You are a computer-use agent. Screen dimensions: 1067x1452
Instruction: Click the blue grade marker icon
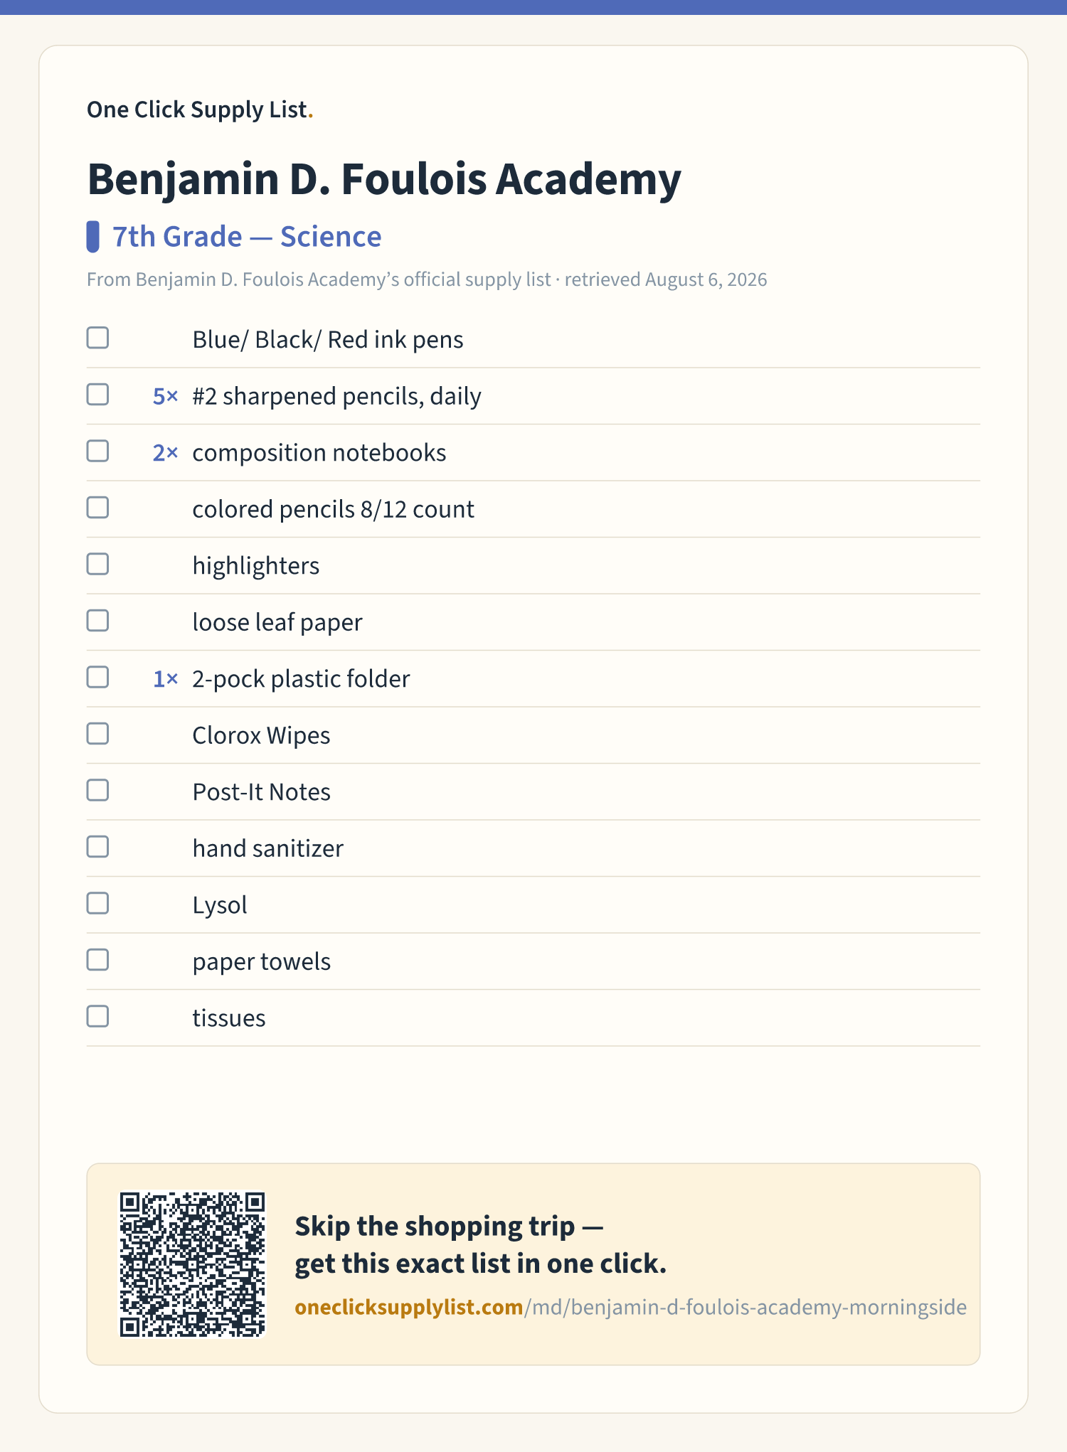pyautogui.click(x=92, y=237)
